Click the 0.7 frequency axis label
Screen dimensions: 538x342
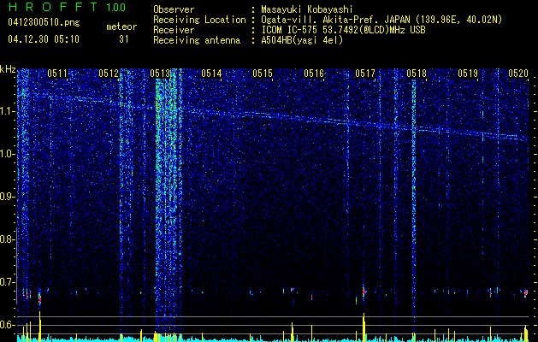click(x=8, y=282)
